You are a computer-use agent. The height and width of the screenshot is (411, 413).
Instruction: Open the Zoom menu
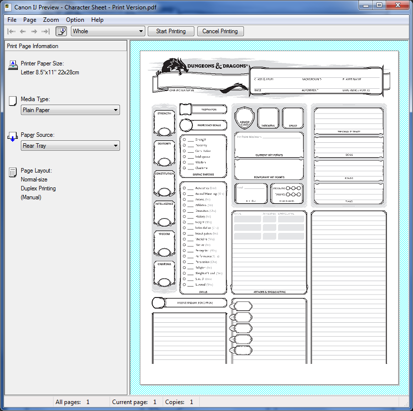pos(51,20)
